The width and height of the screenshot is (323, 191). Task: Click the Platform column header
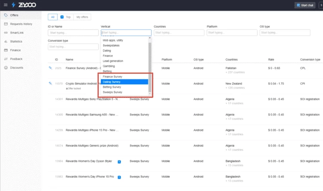167,60
